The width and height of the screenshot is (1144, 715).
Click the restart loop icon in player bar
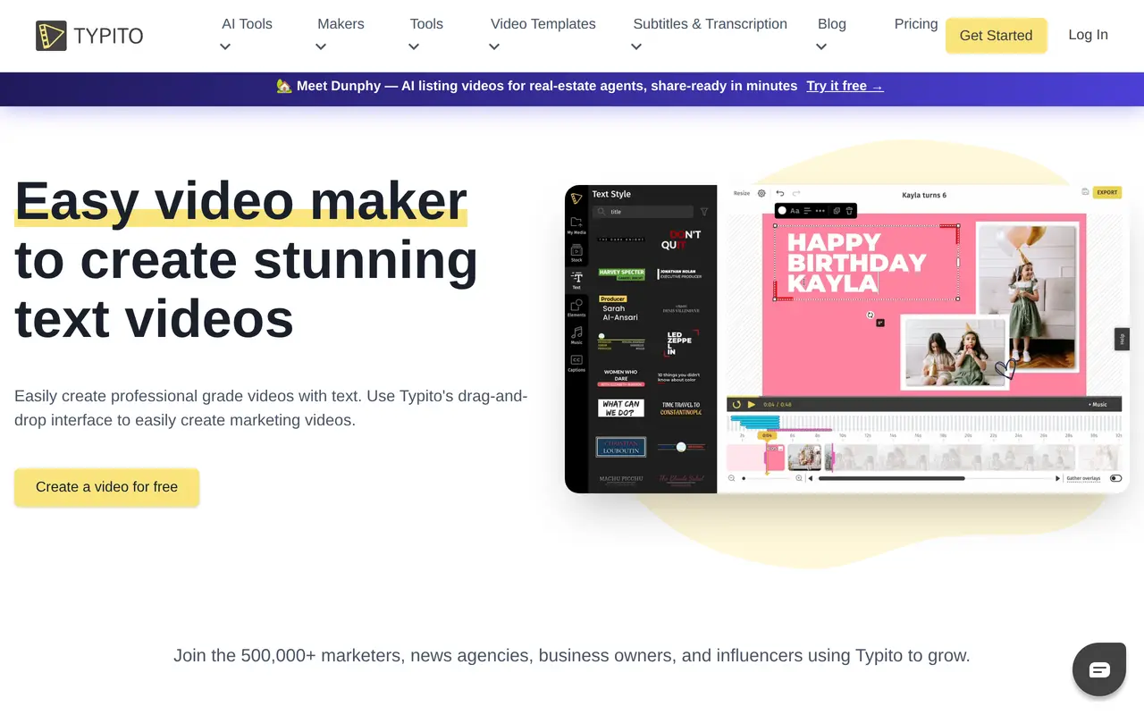736,404
